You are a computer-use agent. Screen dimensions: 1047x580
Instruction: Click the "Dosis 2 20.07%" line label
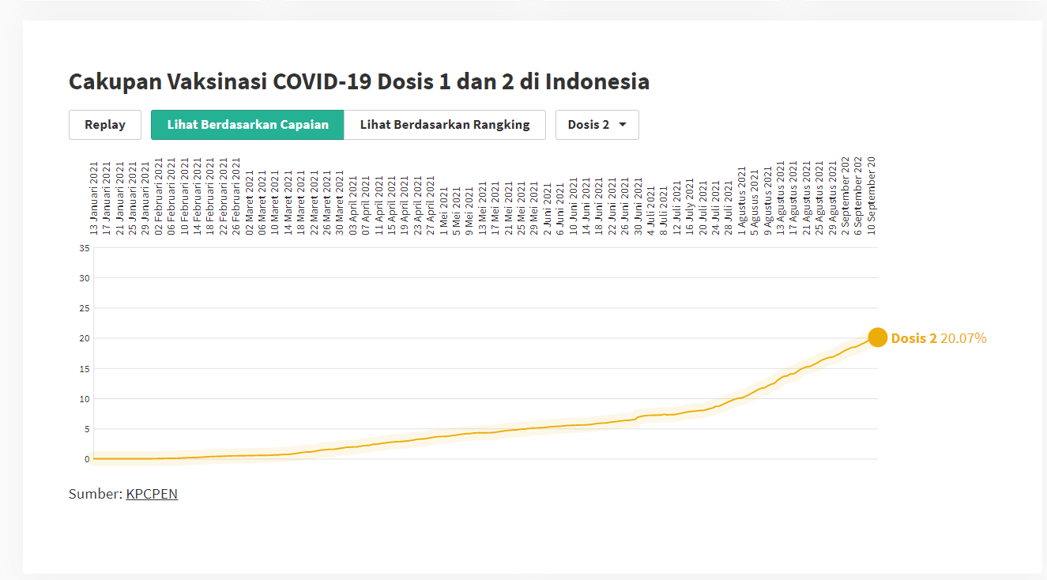(x=939, y=338)
